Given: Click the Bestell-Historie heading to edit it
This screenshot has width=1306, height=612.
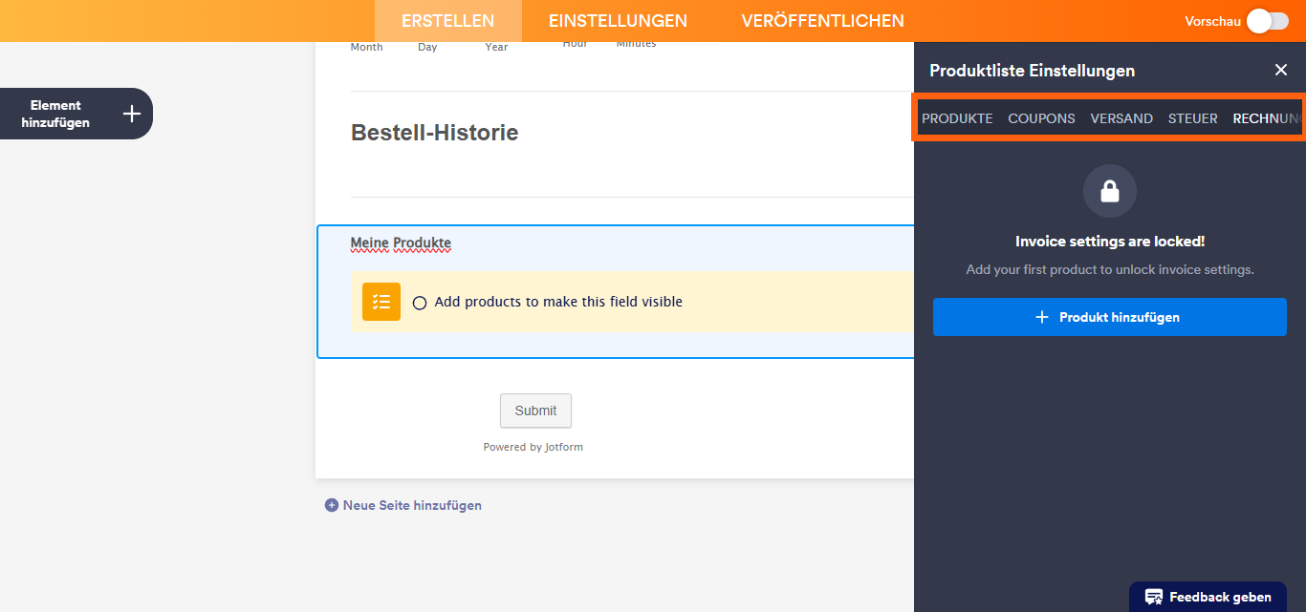Looking at the screenshot, I should click(435, 133).
